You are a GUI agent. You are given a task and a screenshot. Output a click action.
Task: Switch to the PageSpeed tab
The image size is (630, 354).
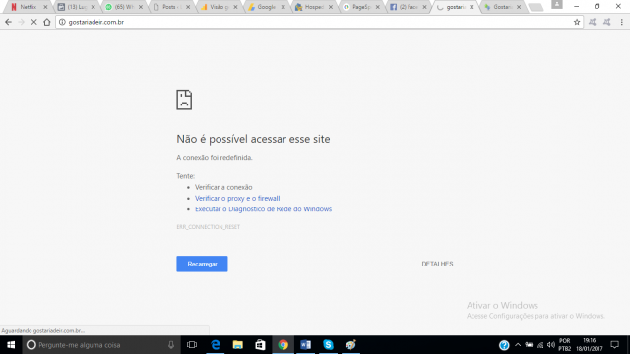coord(360,7)
